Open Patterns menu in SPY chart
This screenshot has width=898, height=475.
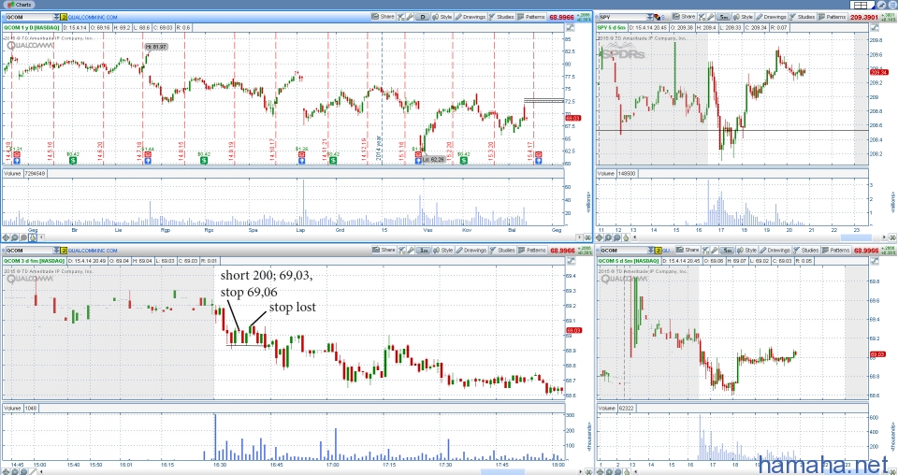833,17
